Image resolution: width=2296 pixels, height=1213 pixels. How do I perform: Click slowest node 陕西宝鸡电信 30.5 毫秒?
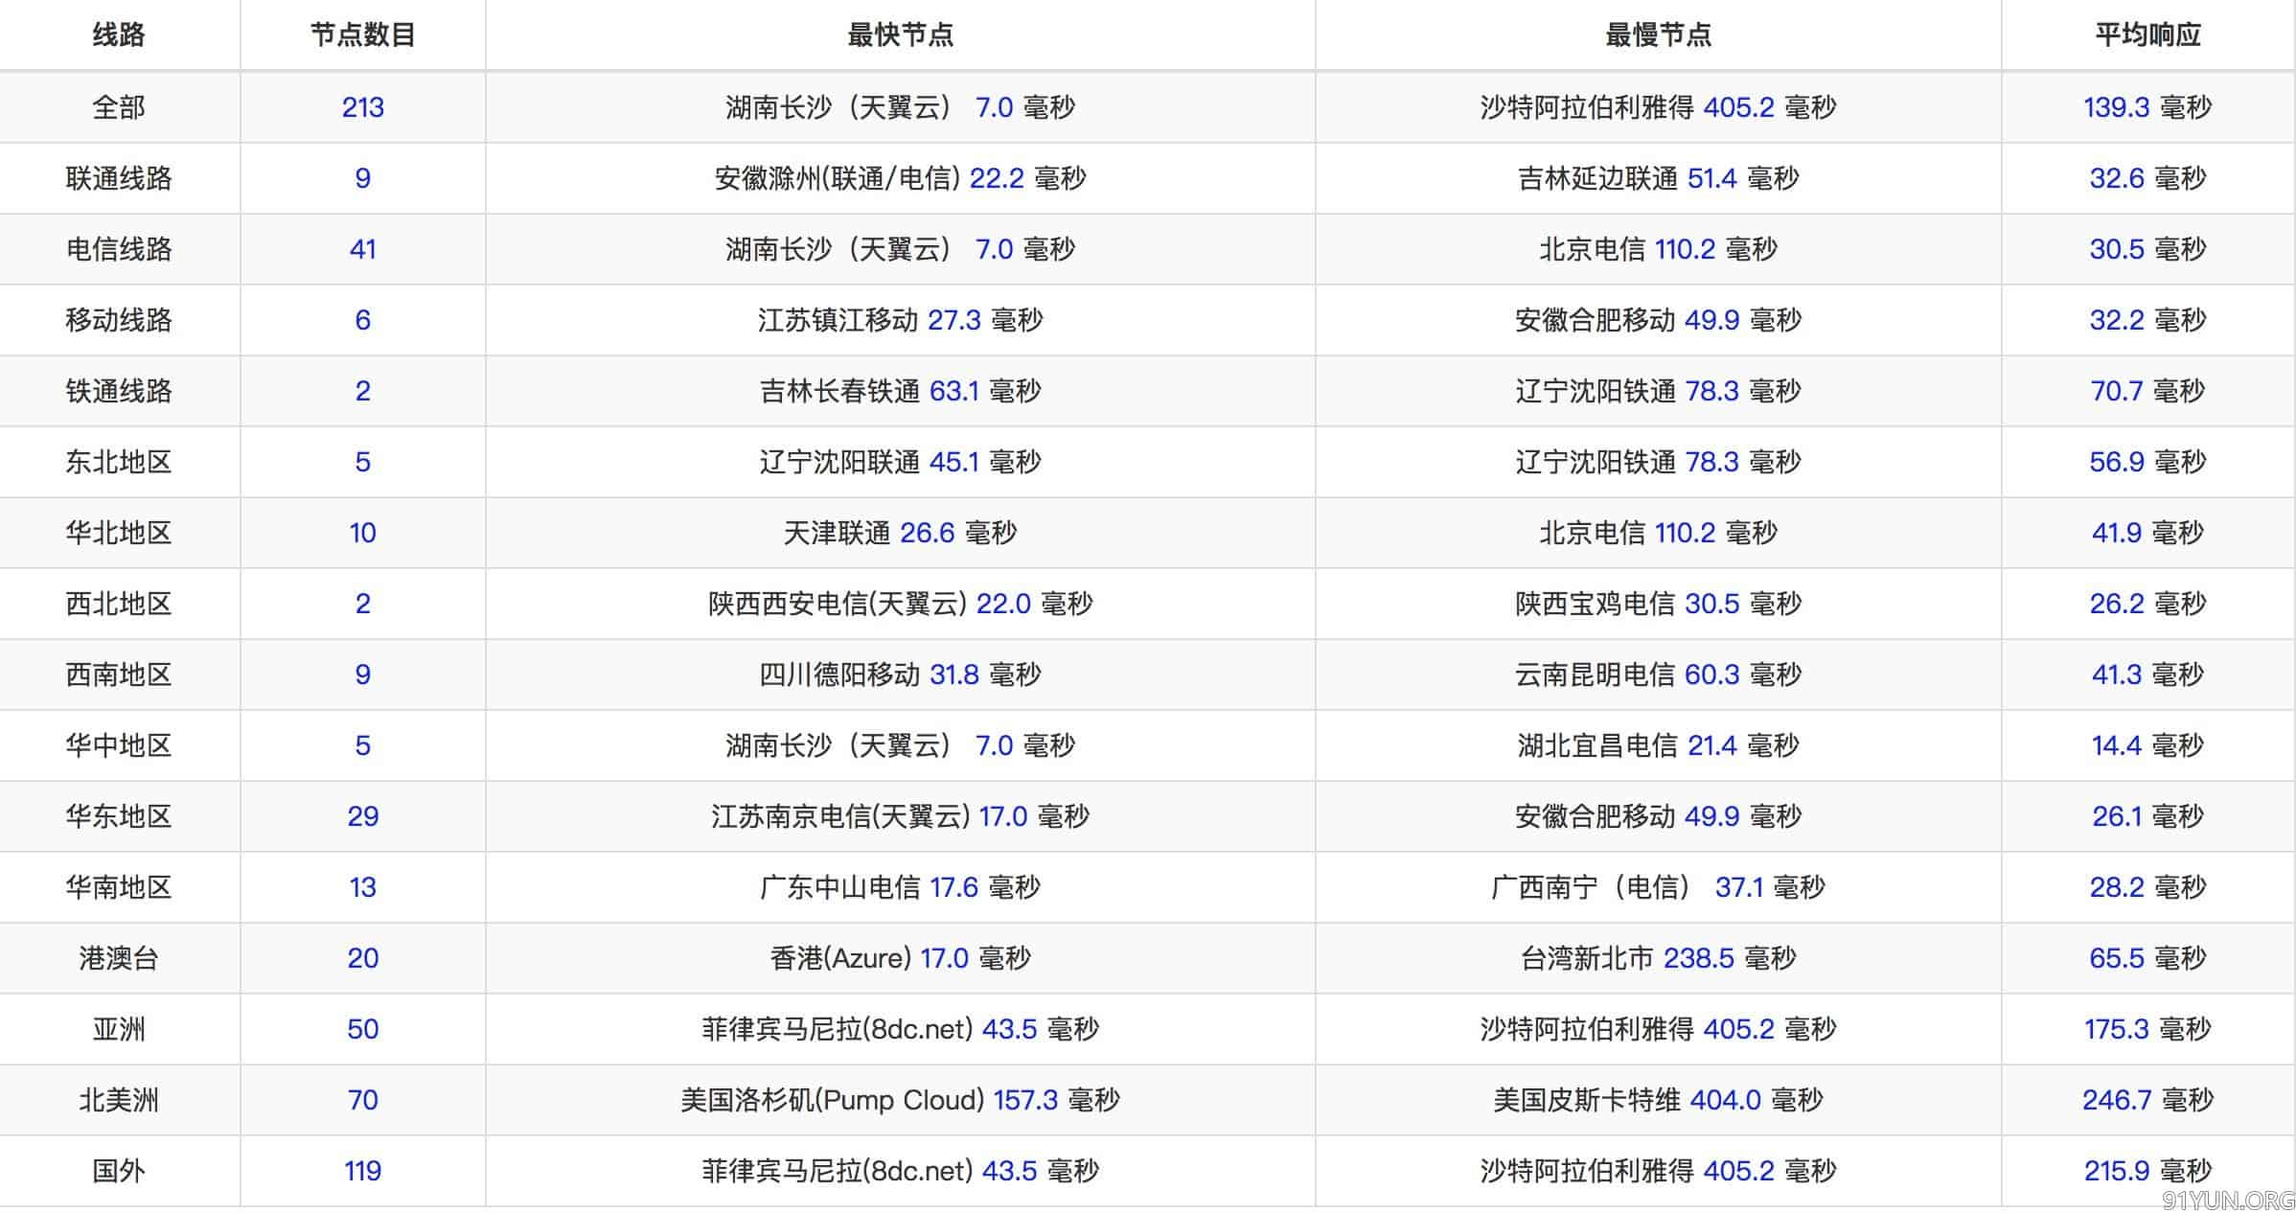(1658, 603)
